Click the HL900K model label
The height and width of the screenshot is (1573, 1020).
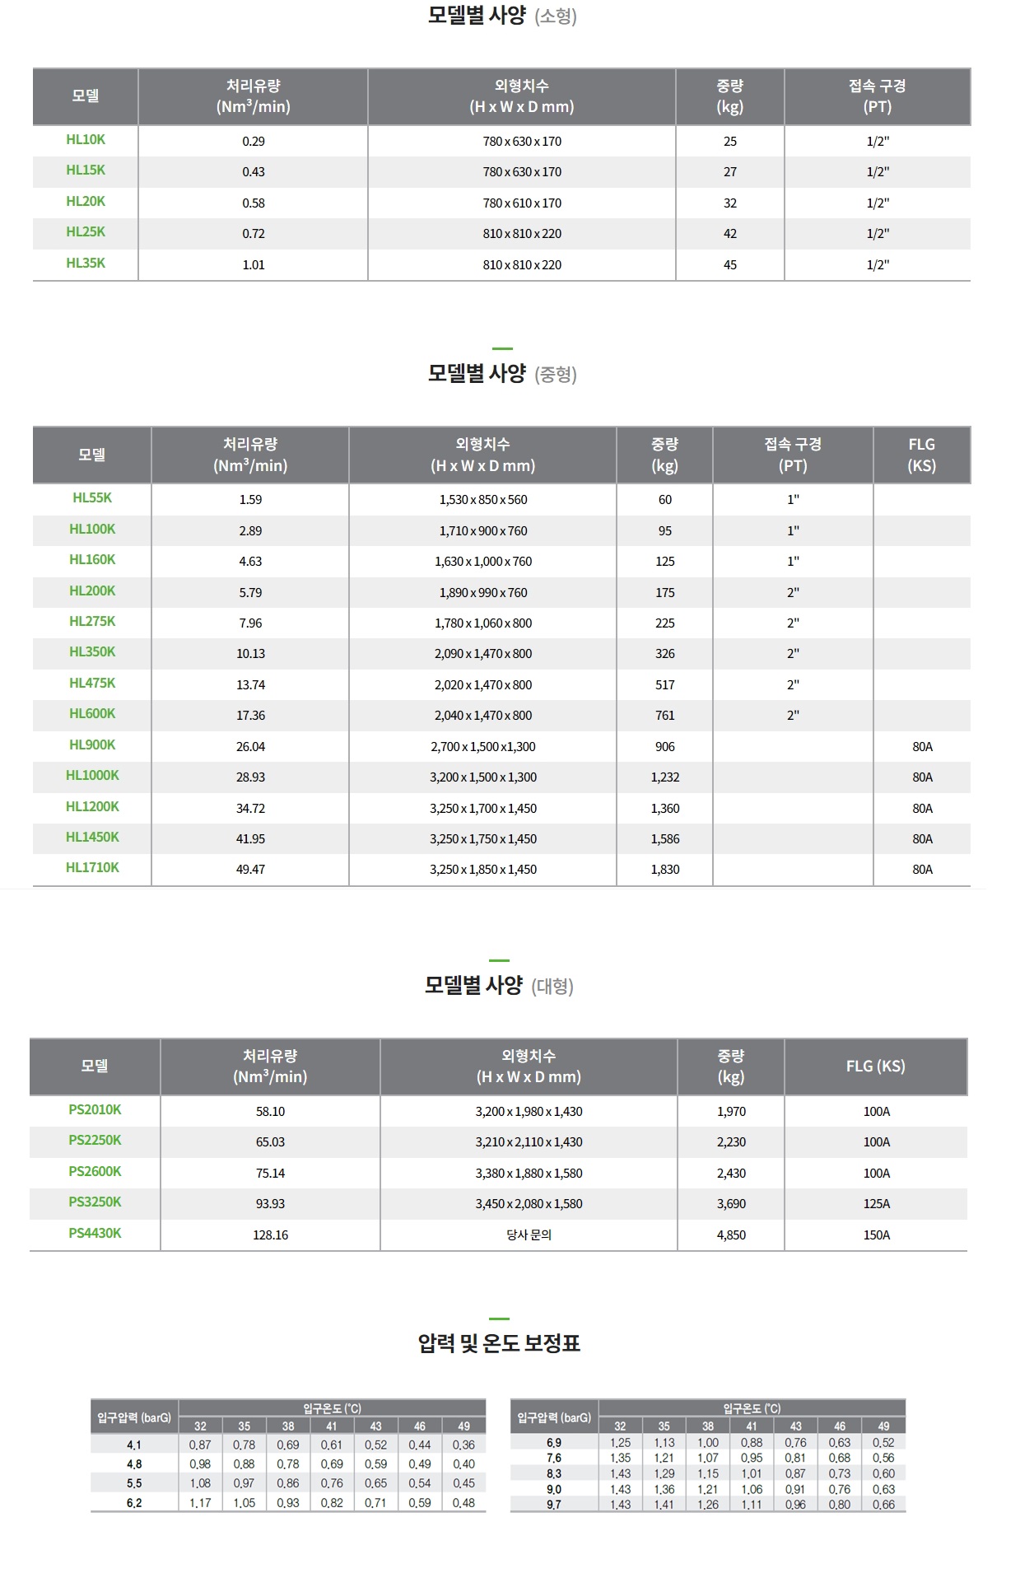[92, 744]
